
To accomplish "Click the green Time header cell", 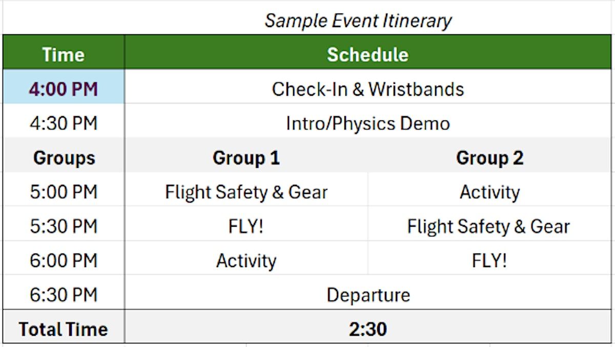I will click(x=64, y=55).
